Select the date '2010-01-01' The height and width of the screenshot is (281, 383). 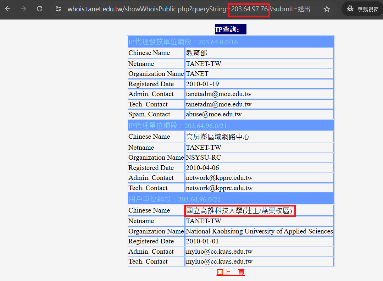(x=259, y=241)
